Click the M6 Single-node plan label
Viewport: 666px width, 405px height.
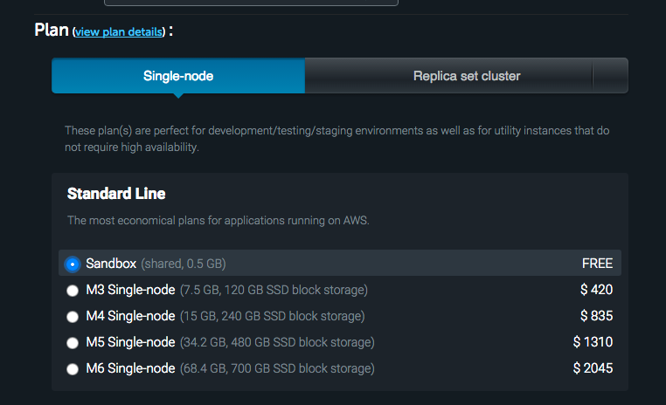[130, 368]
